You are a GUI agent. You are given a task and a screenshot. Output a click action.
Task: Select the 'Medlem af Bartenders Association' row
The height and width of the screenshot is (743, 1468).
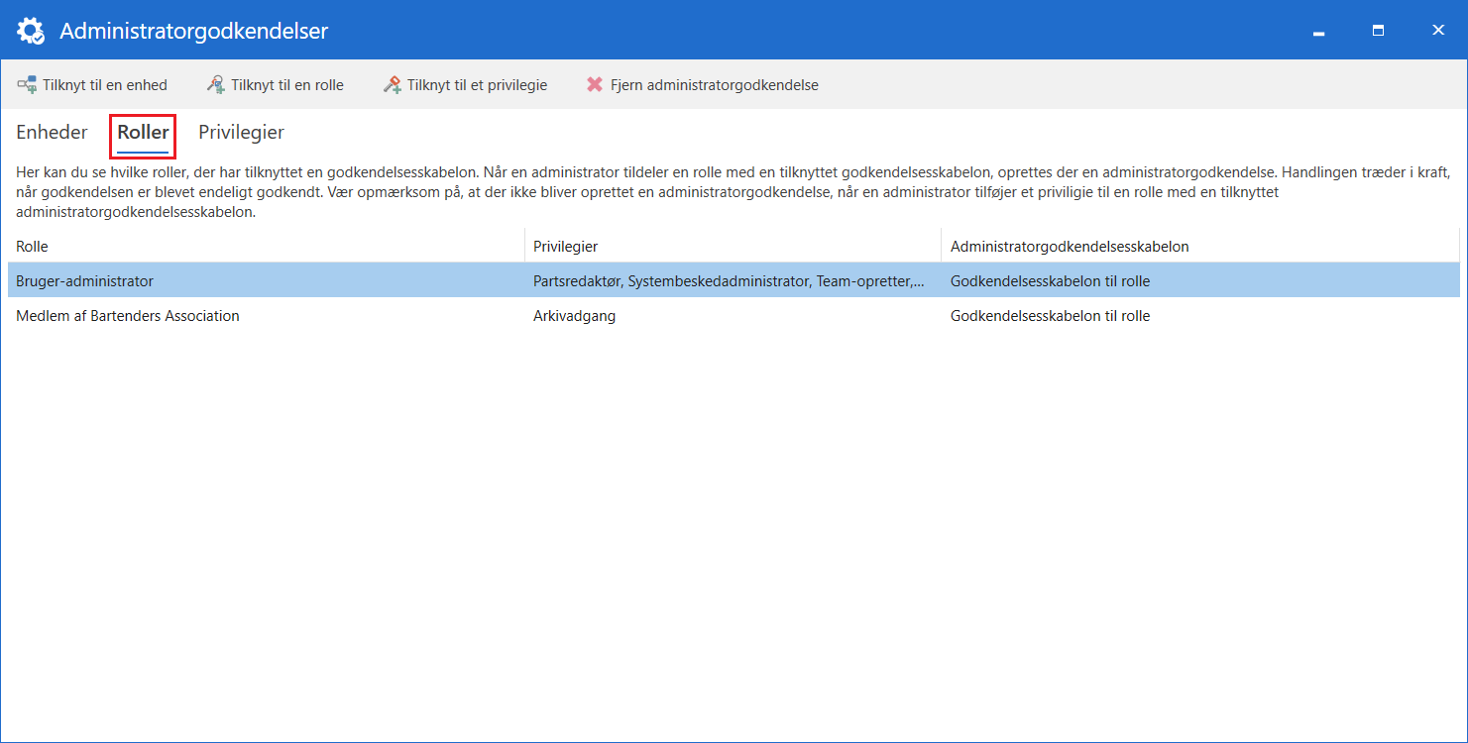pyautogui.click(x=128, y=316)
